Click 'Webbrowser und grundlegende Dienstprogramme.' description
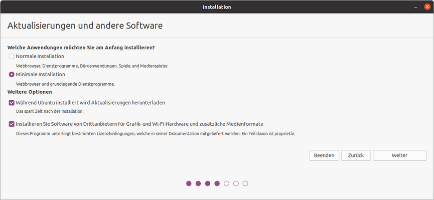The width and height of the screenshot is (434, 200). (65, 84)
